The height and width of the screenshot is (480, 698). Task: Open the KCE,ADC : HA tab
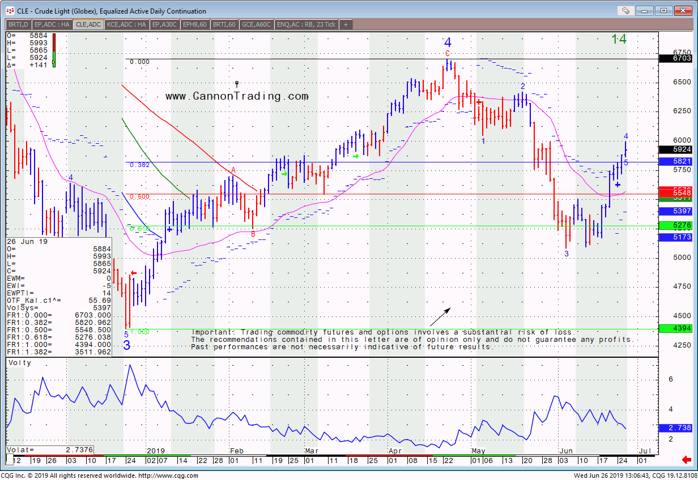click(x=126, y=24)
